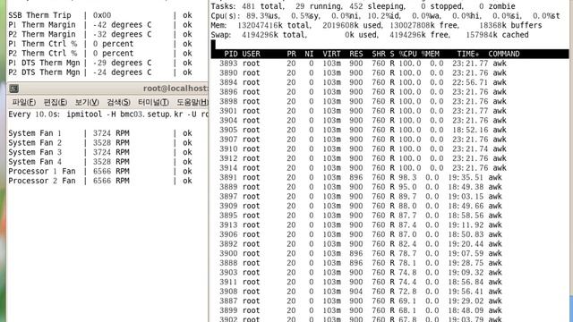Click the Tasks summary line in top
Viewport: 573px width, 322px height.
363,6
